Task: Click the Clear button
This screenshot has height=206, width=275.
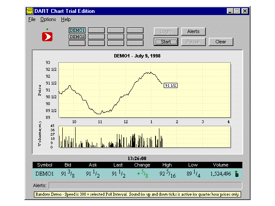Action: click(x=221, y=42)
